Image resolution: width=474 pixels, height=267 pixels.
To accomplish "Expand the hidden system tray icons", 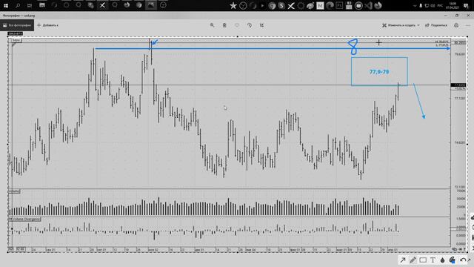I will pyautogui.click(x=415, y=6).
